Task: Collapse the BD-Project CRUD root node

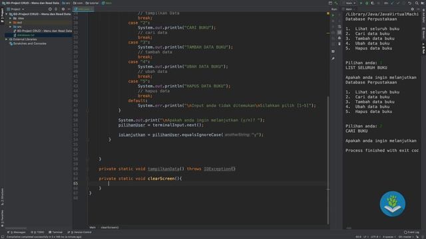Action: (7, 14)
